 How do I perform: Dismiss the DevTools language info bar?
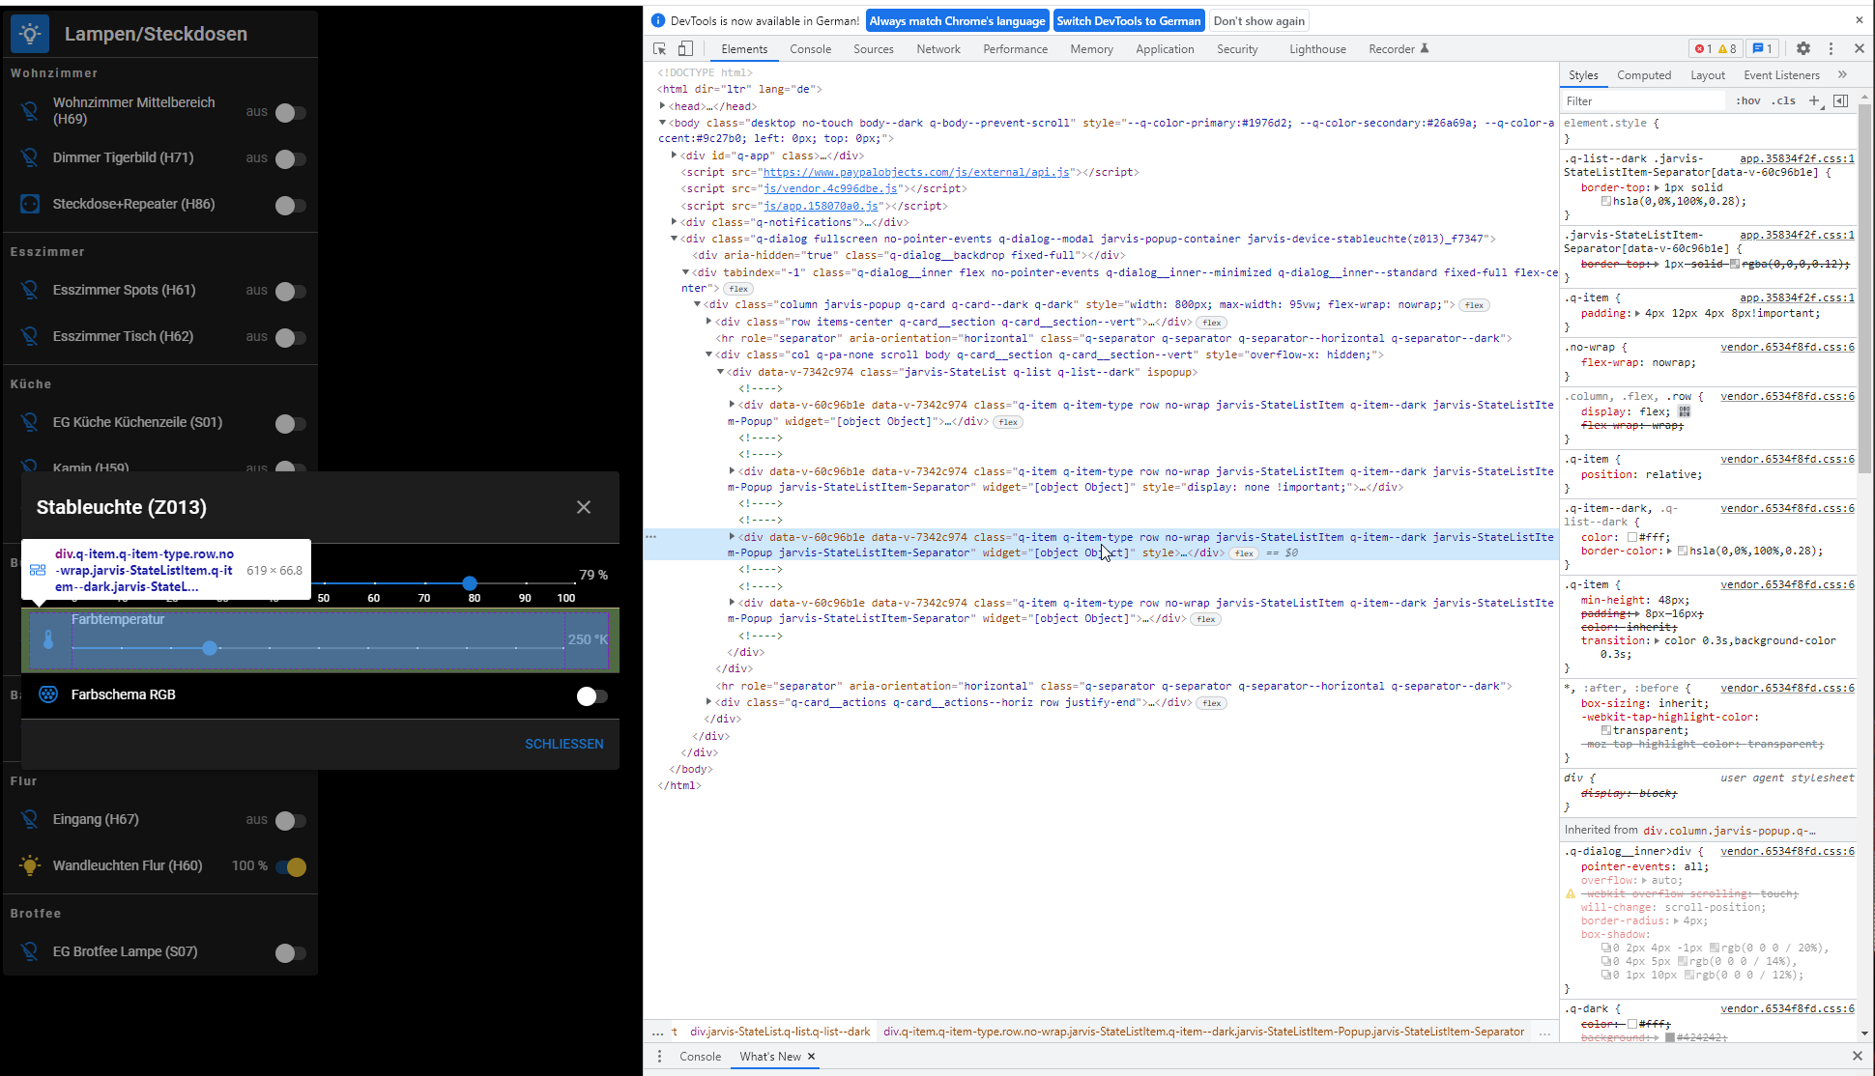[1859, 20]
